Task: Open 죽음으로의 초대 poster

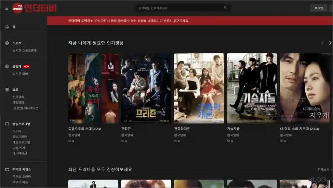Action: pos(93,88)
